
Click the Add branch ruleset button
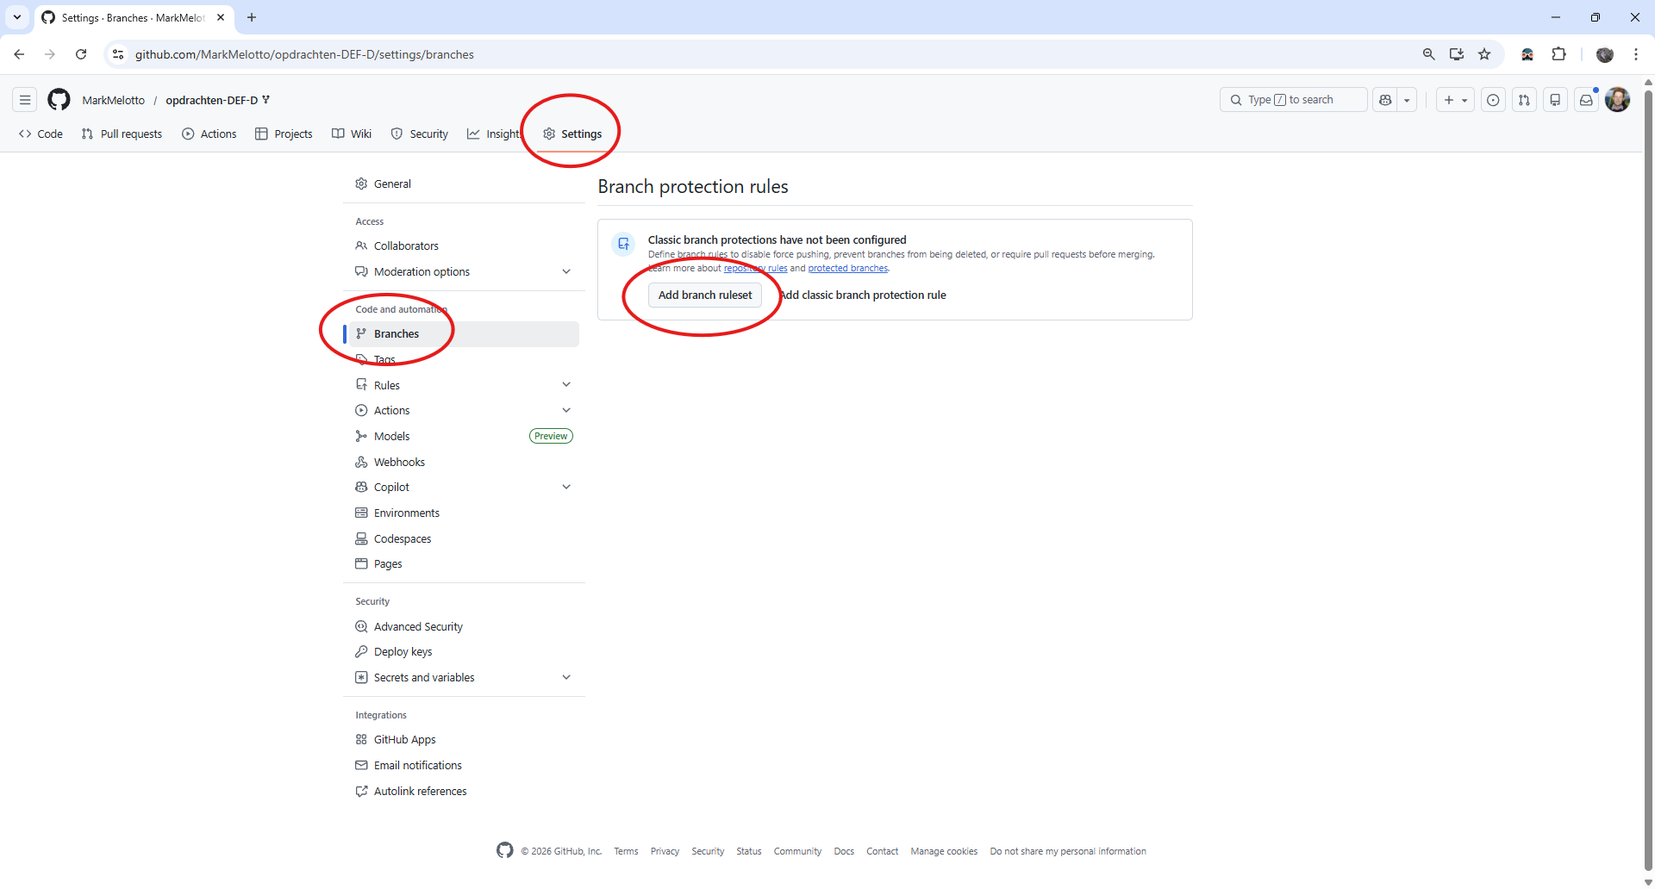(705, 295)
